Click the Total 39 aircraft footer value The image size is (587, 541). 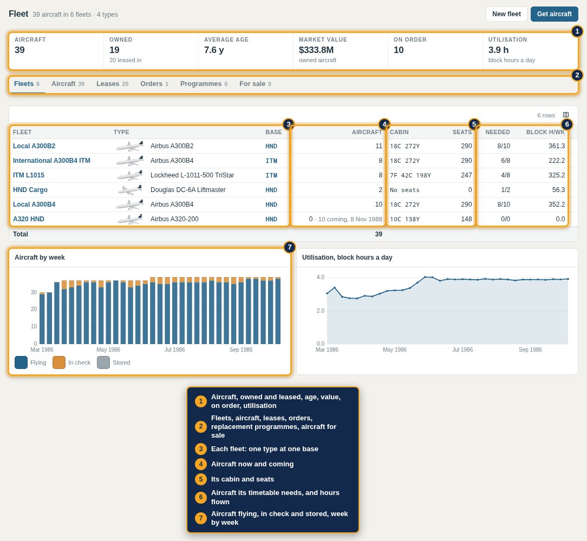[x=379, y=234]
